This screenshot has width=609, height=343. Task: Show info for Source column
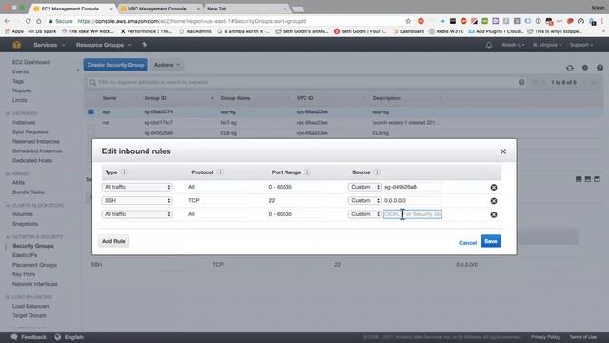377,172
